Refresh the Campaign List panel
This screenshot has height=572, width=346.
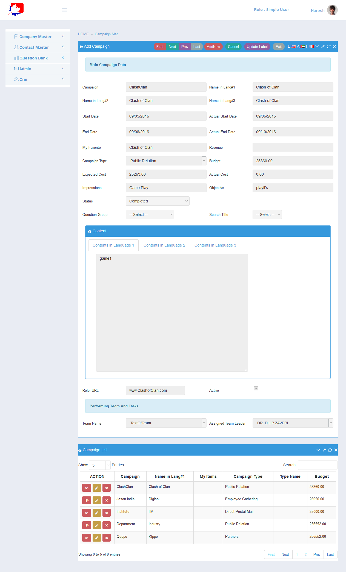coord(330,450)
